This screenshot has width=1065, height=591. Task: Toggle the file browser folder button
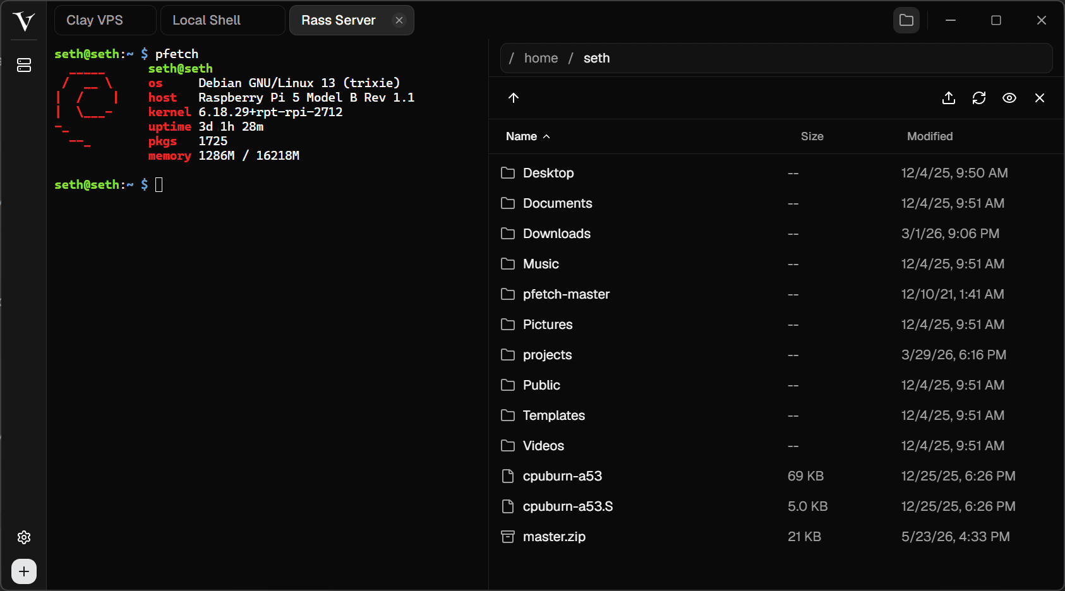click(x=906, y=20)
